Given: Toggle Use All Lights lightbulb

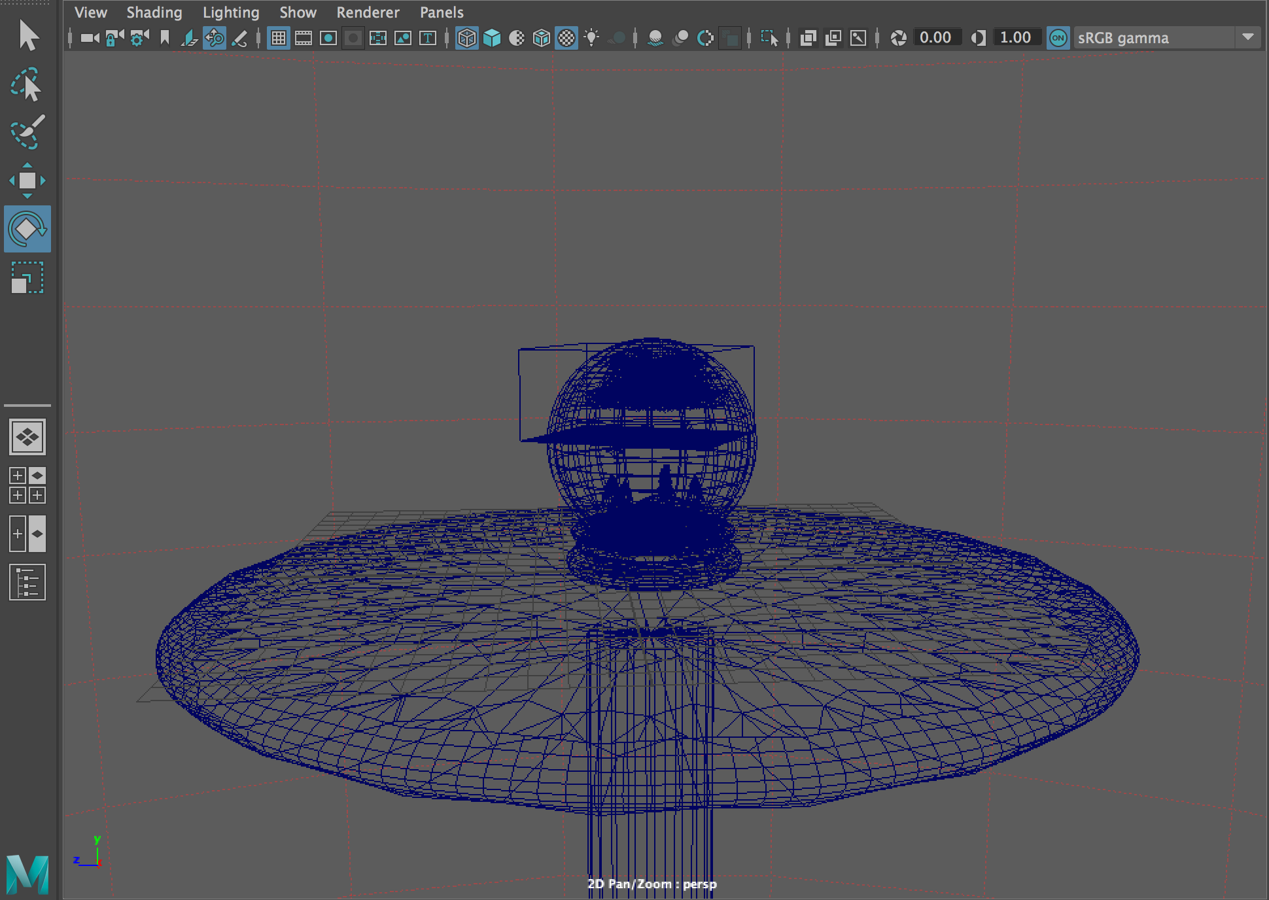Looking at the screenshot, I should [591, 38].
